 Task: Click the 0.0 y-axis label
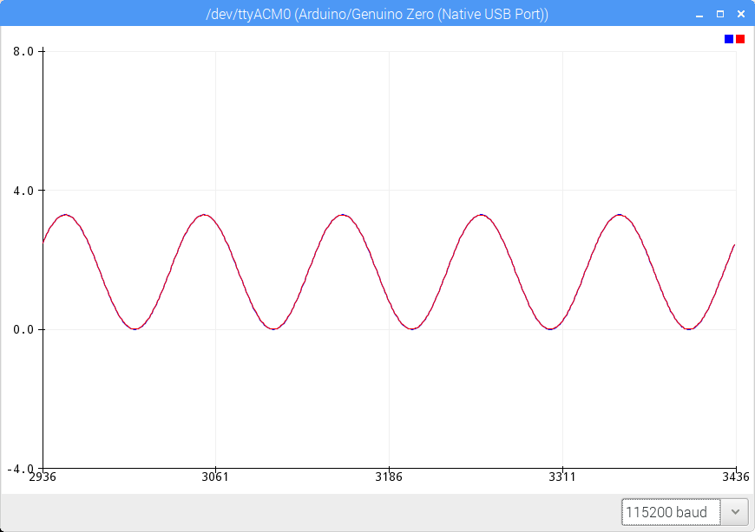[23, 329]
